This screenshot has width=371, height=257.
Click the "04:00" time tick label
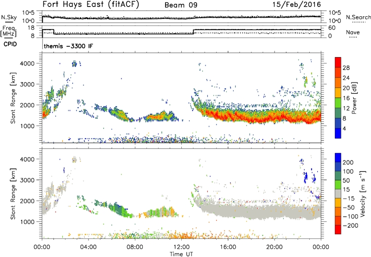click(x=88, y=247)
